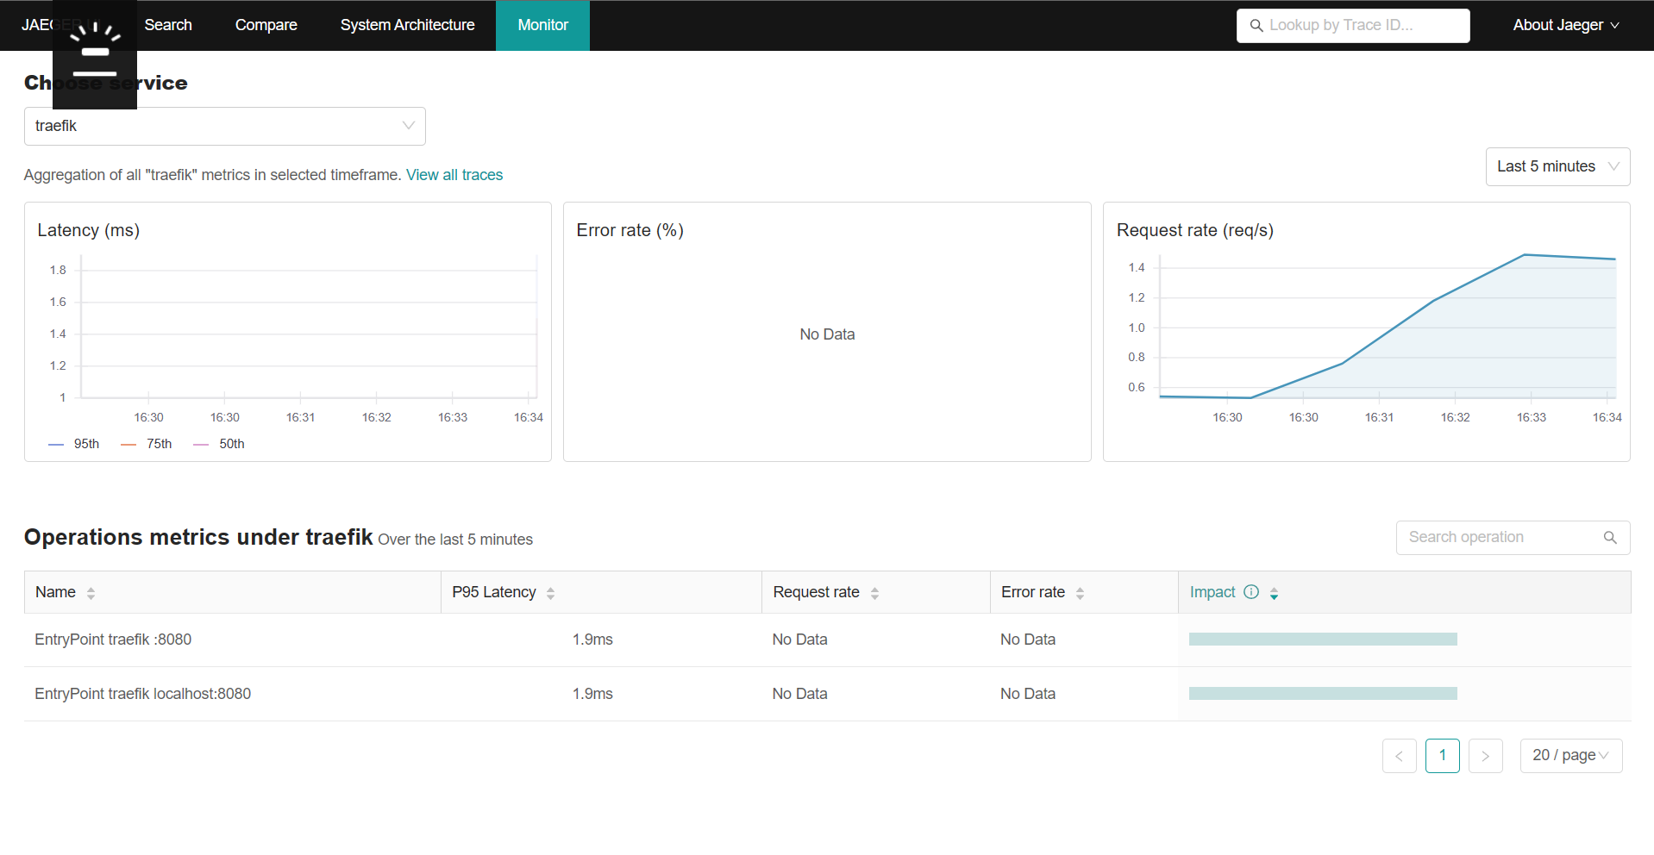Sort table by Impact sort arrows
1654x855 pixels.
pyautogui.click(x=1274, y=593)
